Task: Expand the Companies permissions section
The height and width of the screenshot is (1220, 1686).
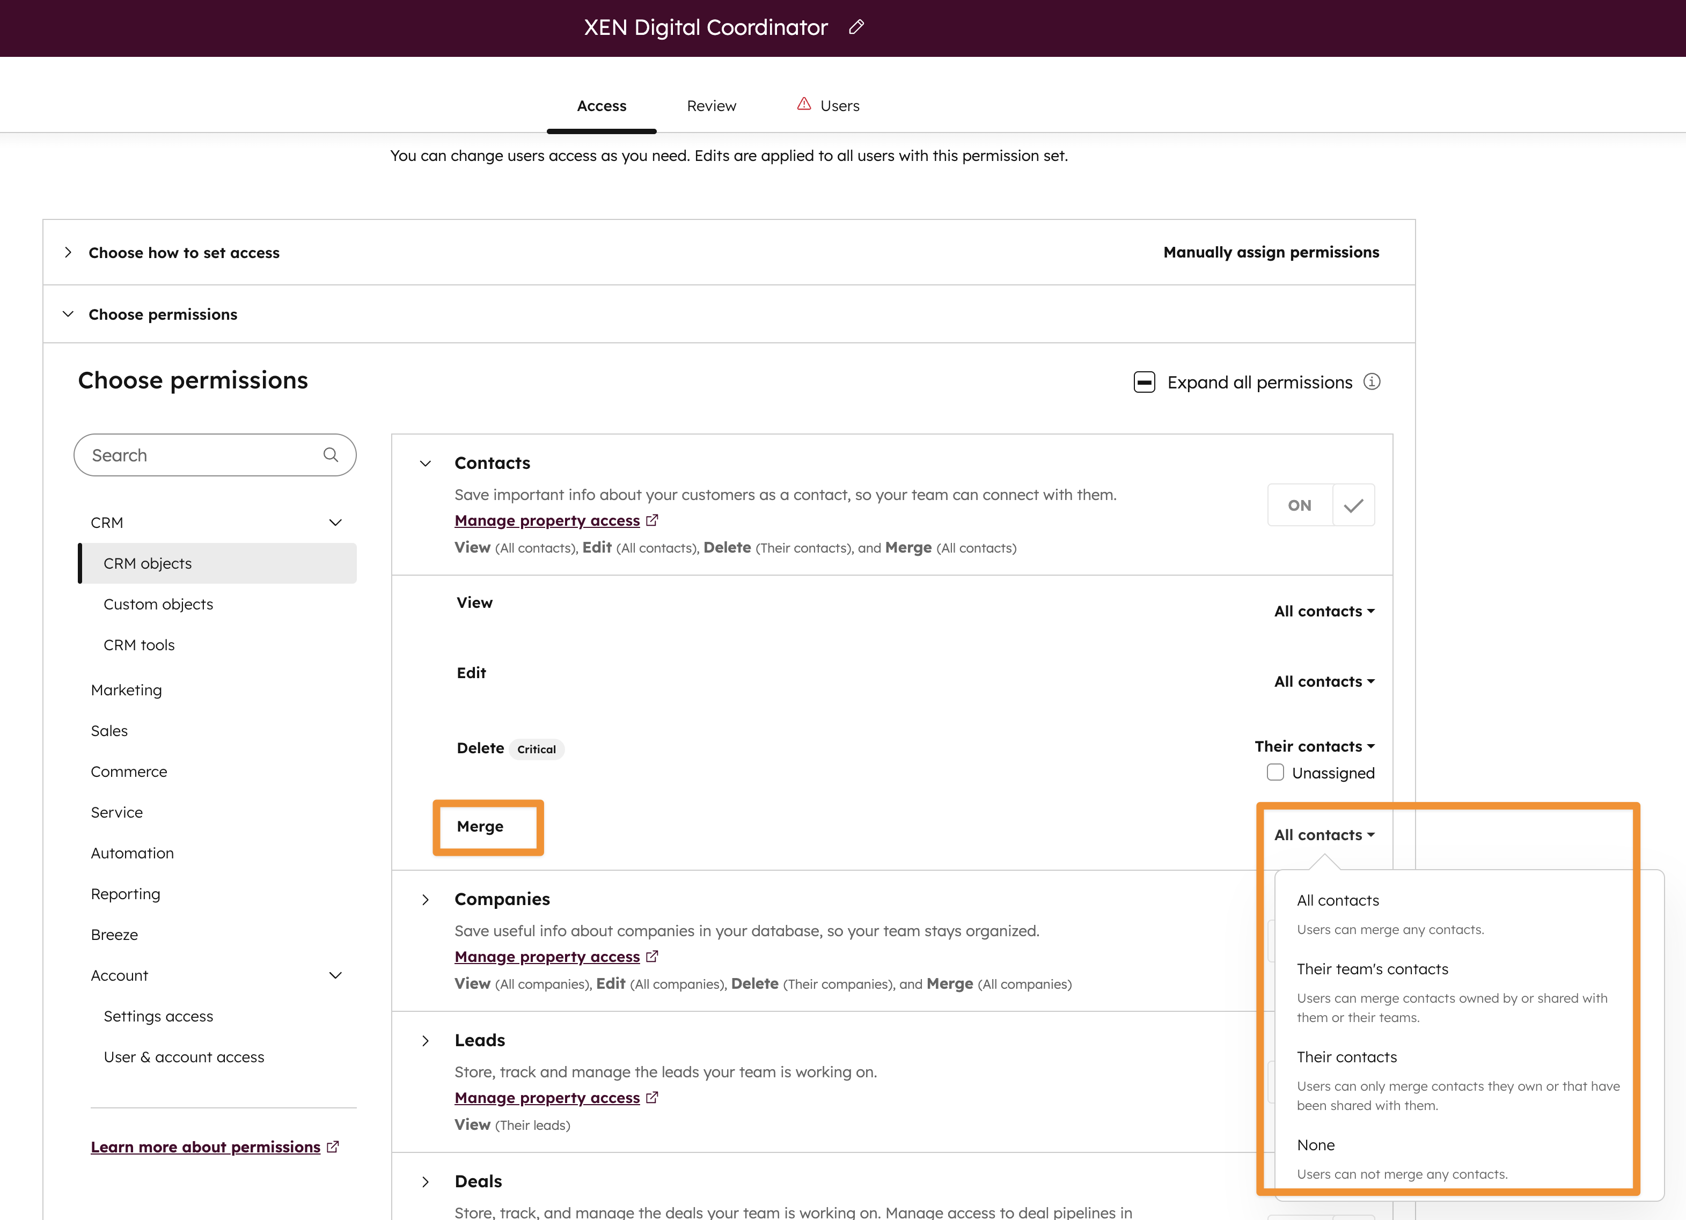Action: (425, 900)
